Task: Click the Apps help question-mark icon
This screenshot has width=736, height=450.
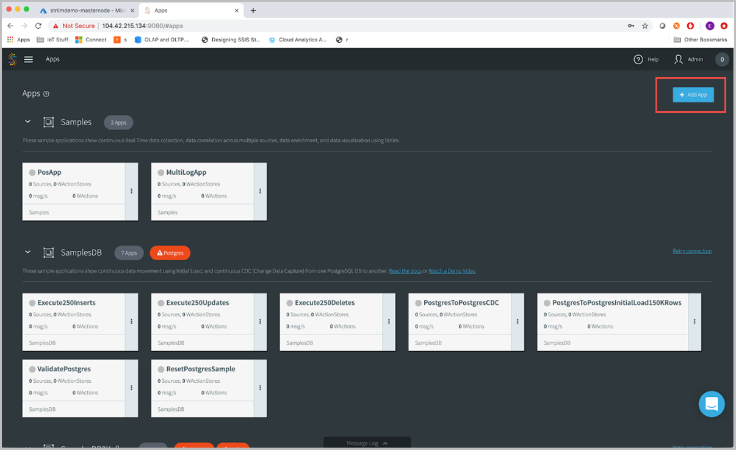Action: tap(46, 94)
